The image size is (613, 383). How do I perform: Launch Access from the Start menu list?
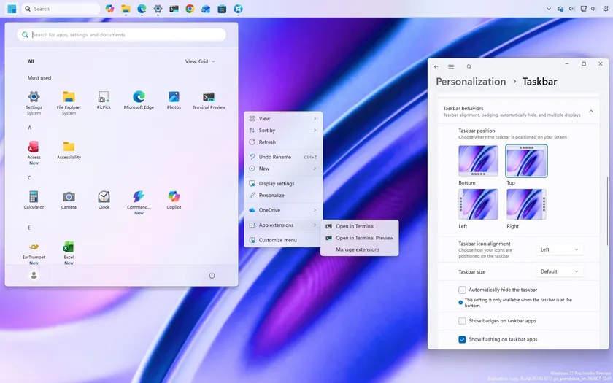pyautogui.click(x=34, y=152)
